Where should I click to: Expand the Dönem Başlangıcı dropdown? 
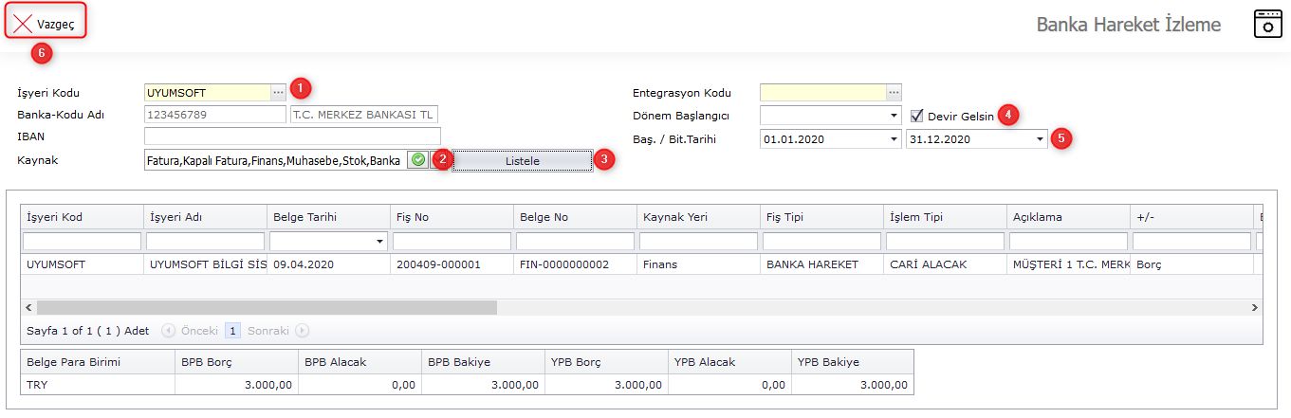pos(894,116)
